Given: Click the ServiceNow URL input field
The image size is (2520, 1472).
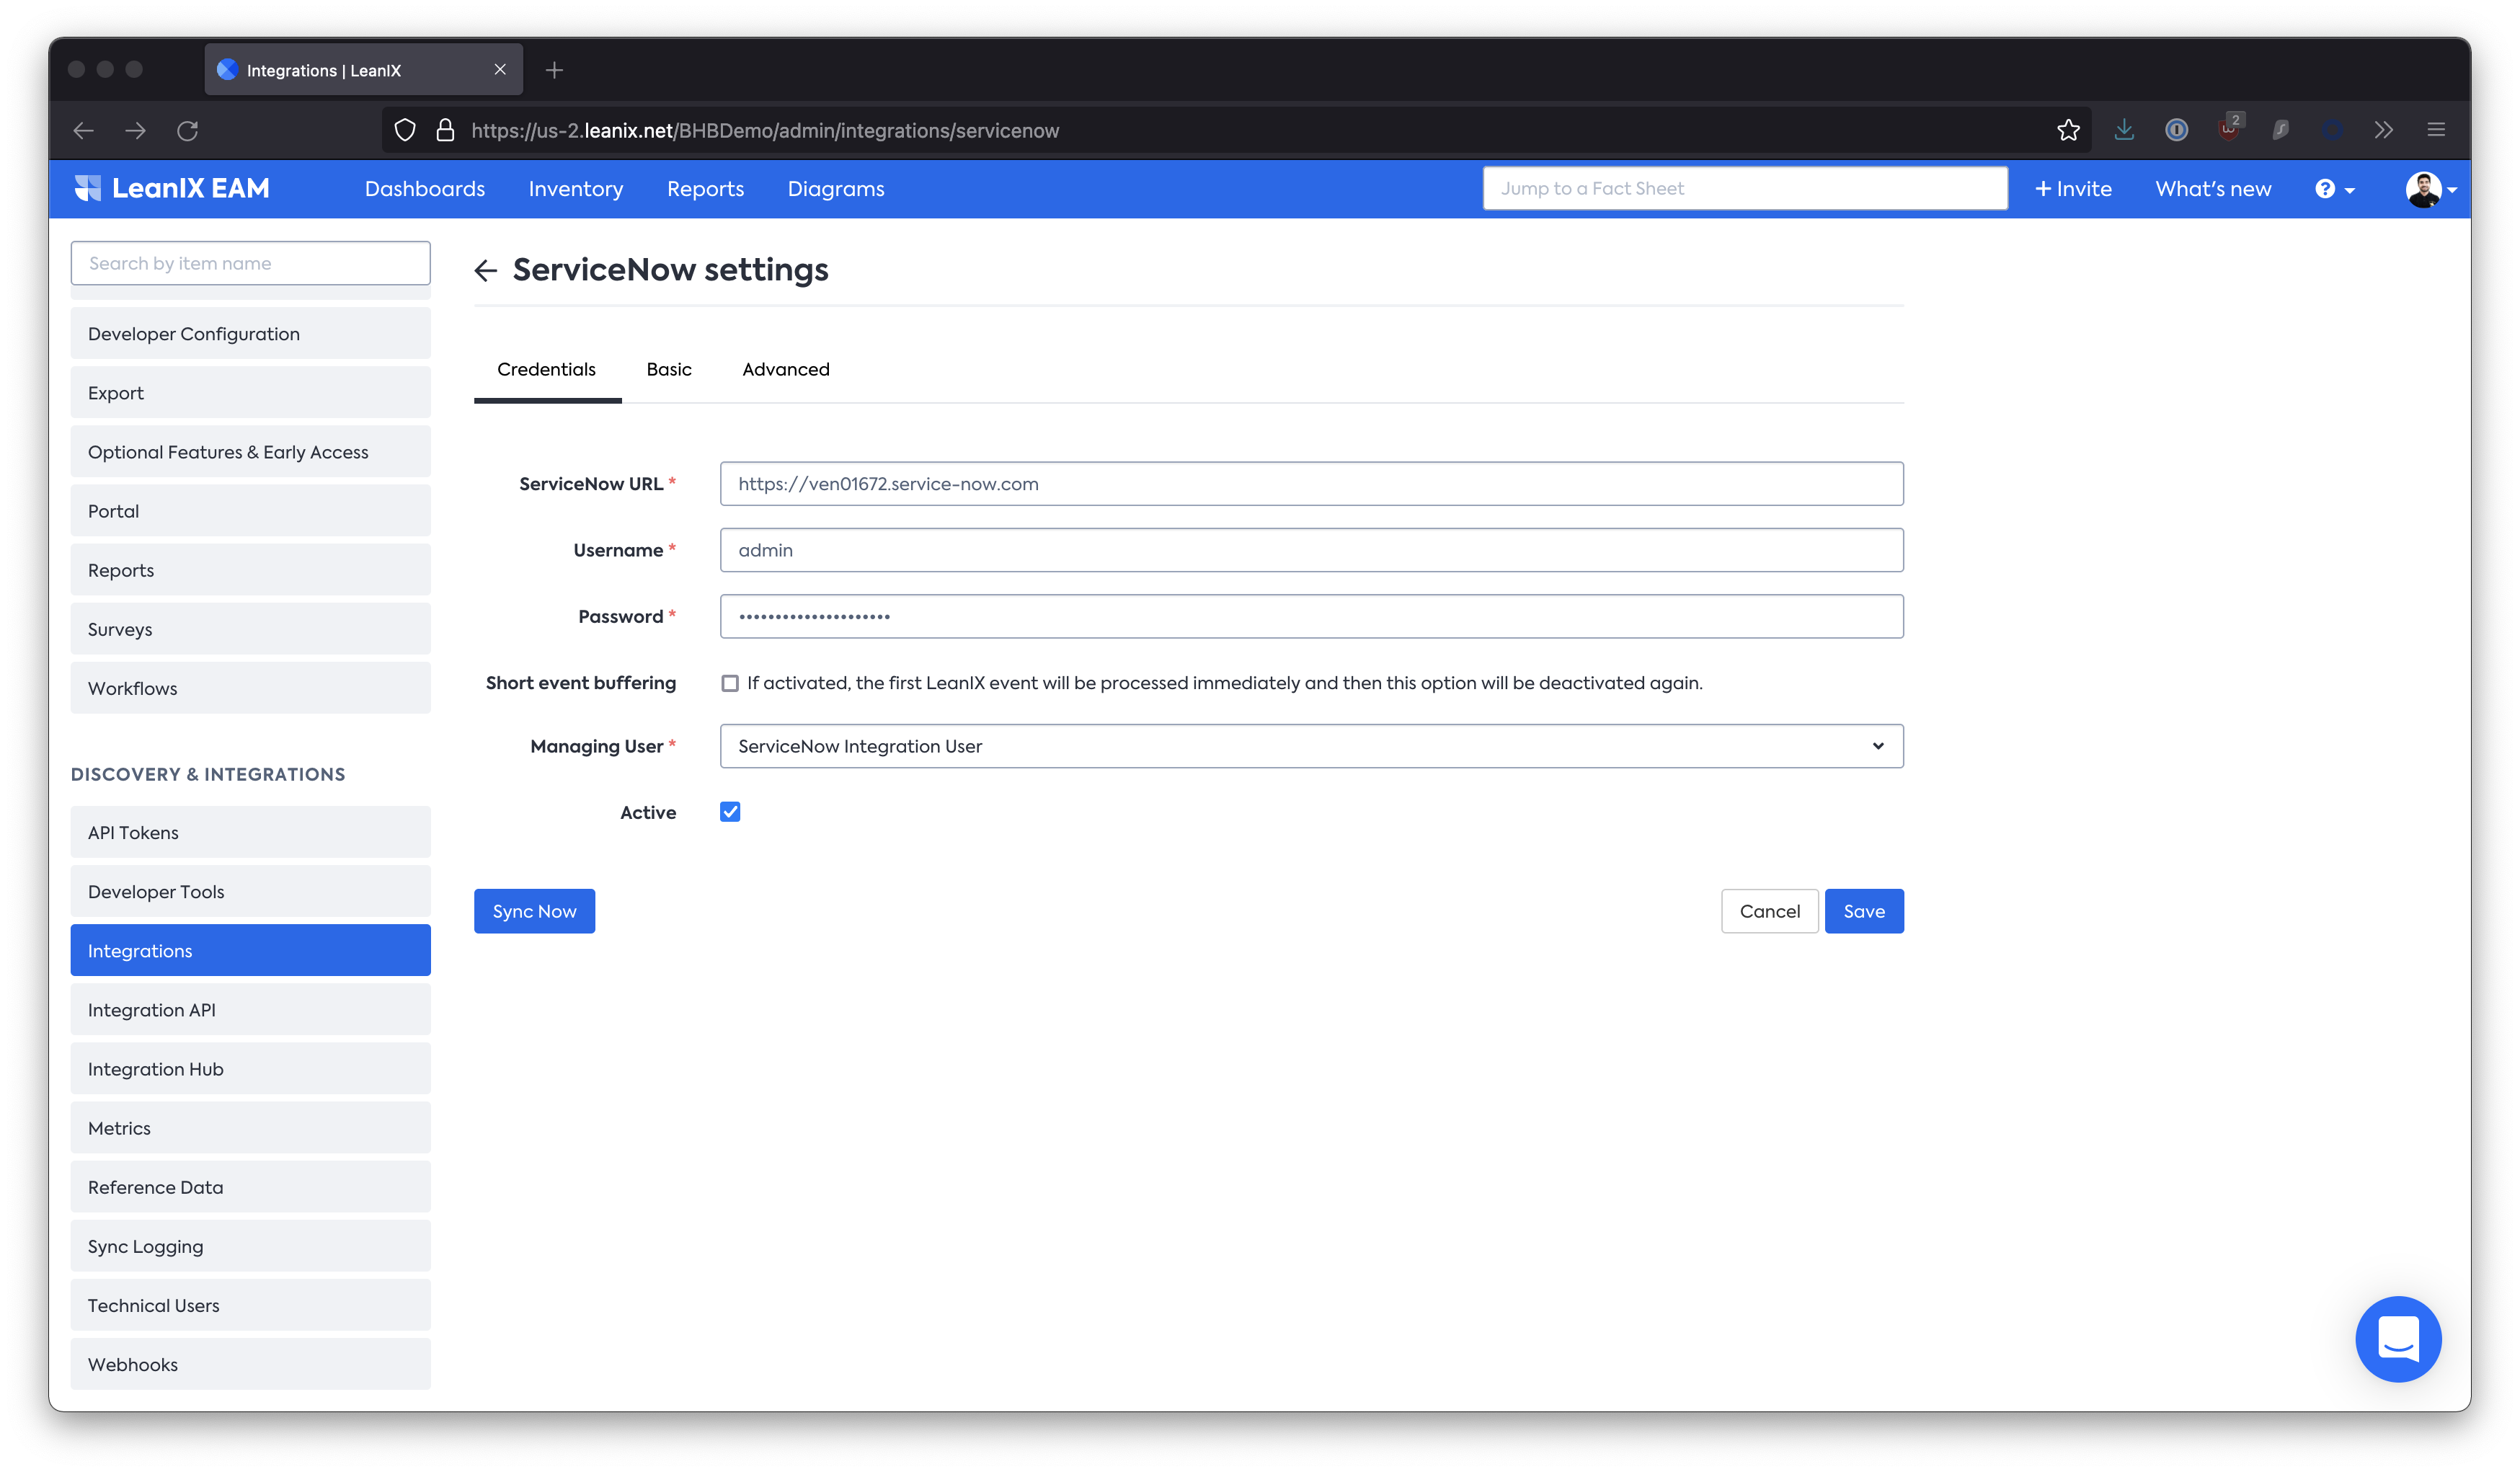Looking at the screenshot, I should (1311, 484).
